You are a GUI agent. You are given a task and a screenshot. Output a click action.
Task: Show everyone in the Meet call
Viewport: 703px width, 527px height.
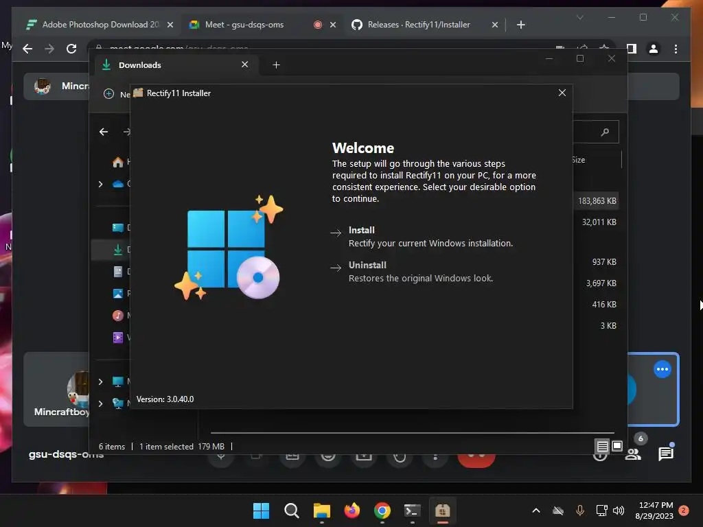pyautogui.click(x=633, y=454)
